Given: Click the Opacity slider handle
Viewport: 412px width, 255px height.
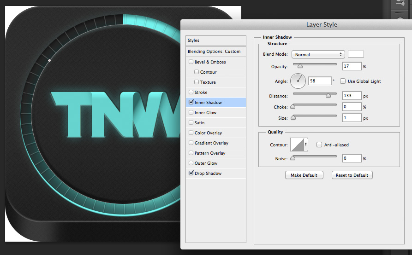Looking at the screenshot, I should pos(300,66).
